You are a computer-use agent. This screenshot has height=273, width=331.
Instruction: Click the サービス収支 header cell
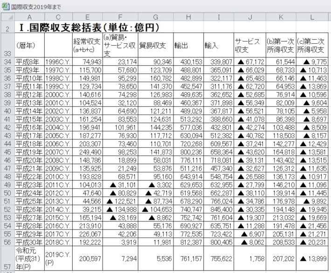click(250, 45)
